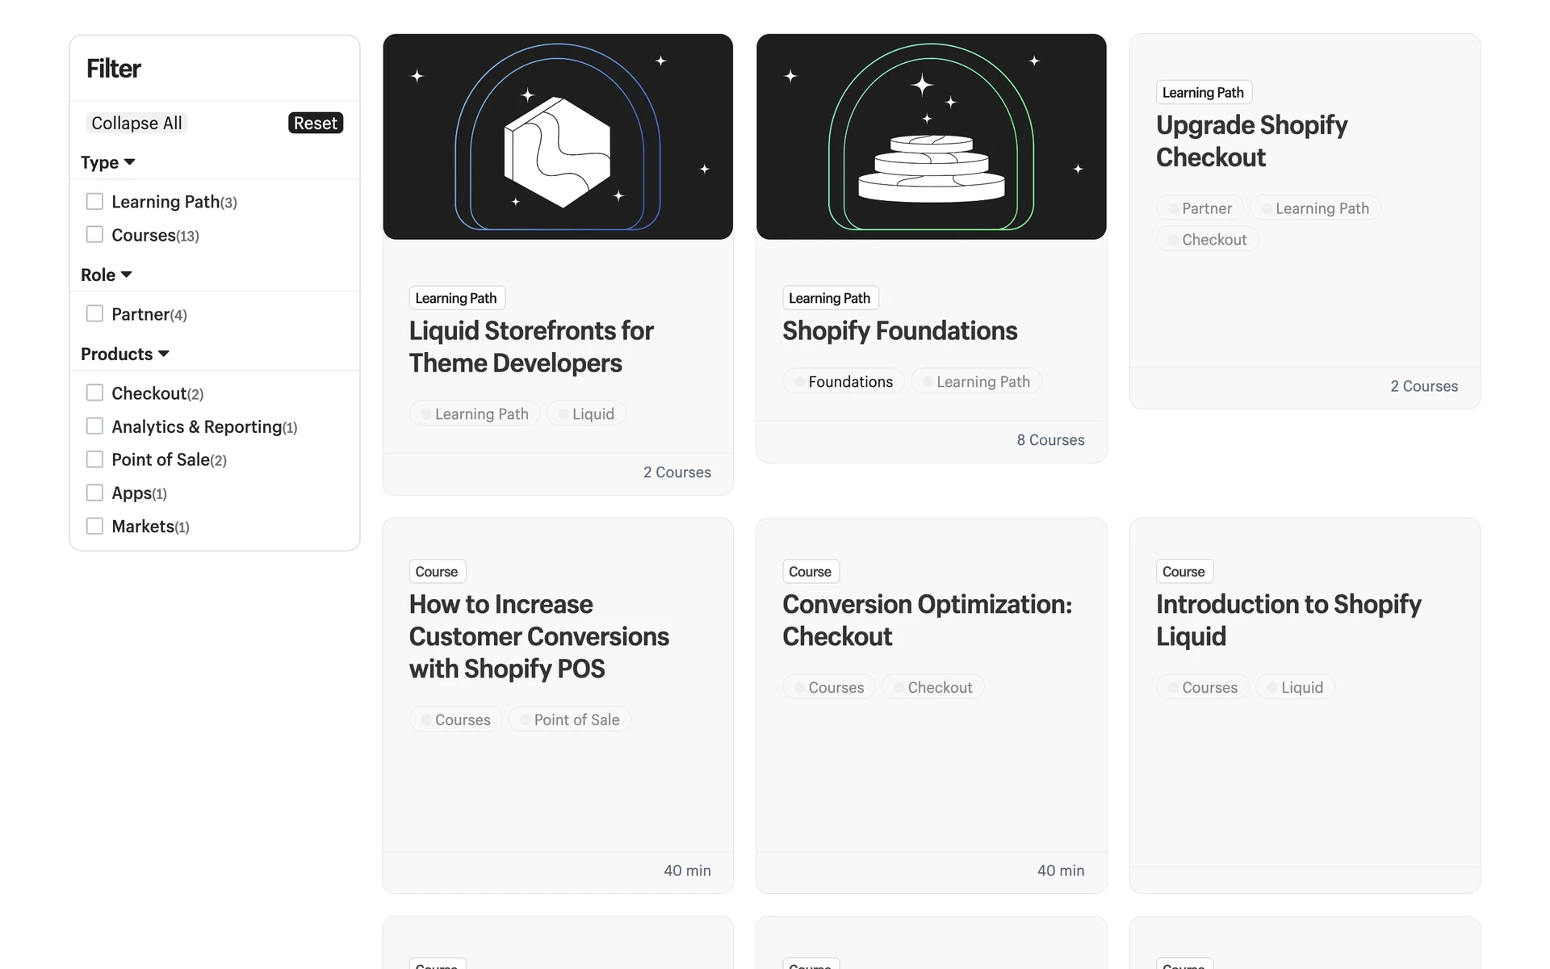Tick the Checkout products checkbox

pyautogui.click(x=94, y=392)
